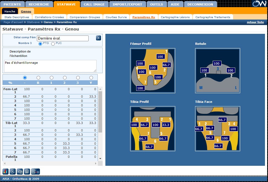
Task: Click the Fémur Profil diagram
Action: point(153,71)
